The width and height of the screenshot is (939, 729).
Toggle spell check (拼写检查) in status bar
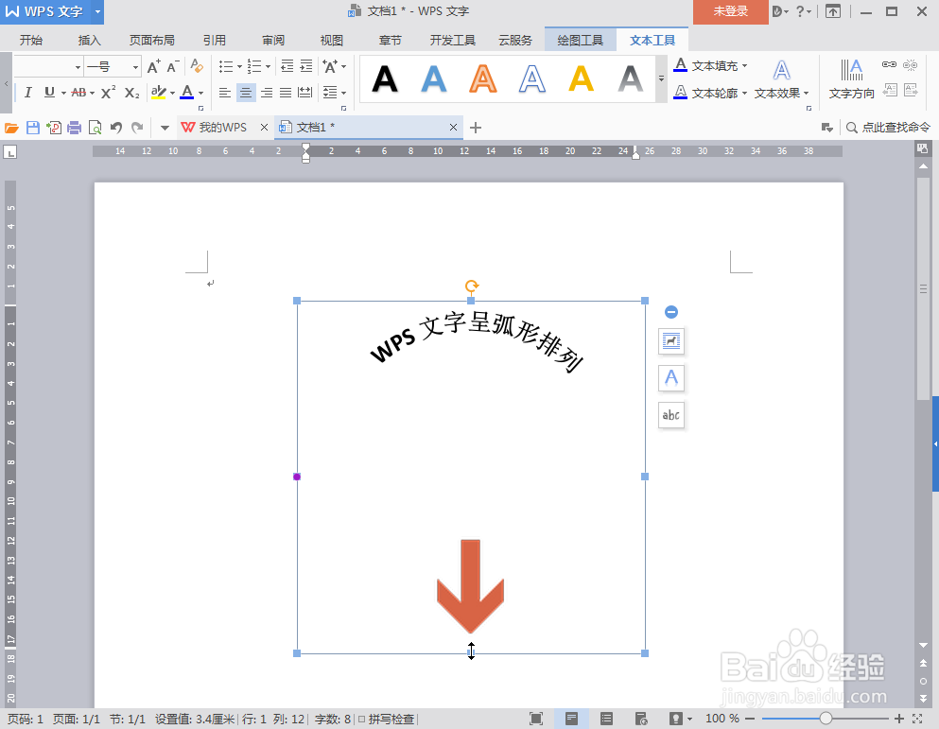[x=387, y=719]
